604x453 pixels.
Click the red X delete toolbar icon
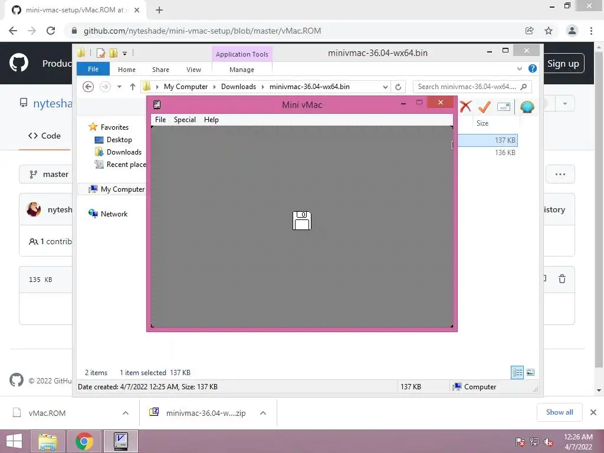click(x=465, y=106)
